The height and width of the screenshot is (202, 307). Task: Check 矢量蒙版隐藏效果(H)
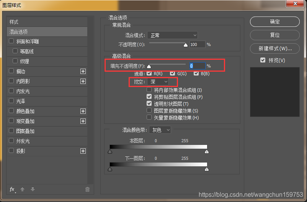point(149,117)
